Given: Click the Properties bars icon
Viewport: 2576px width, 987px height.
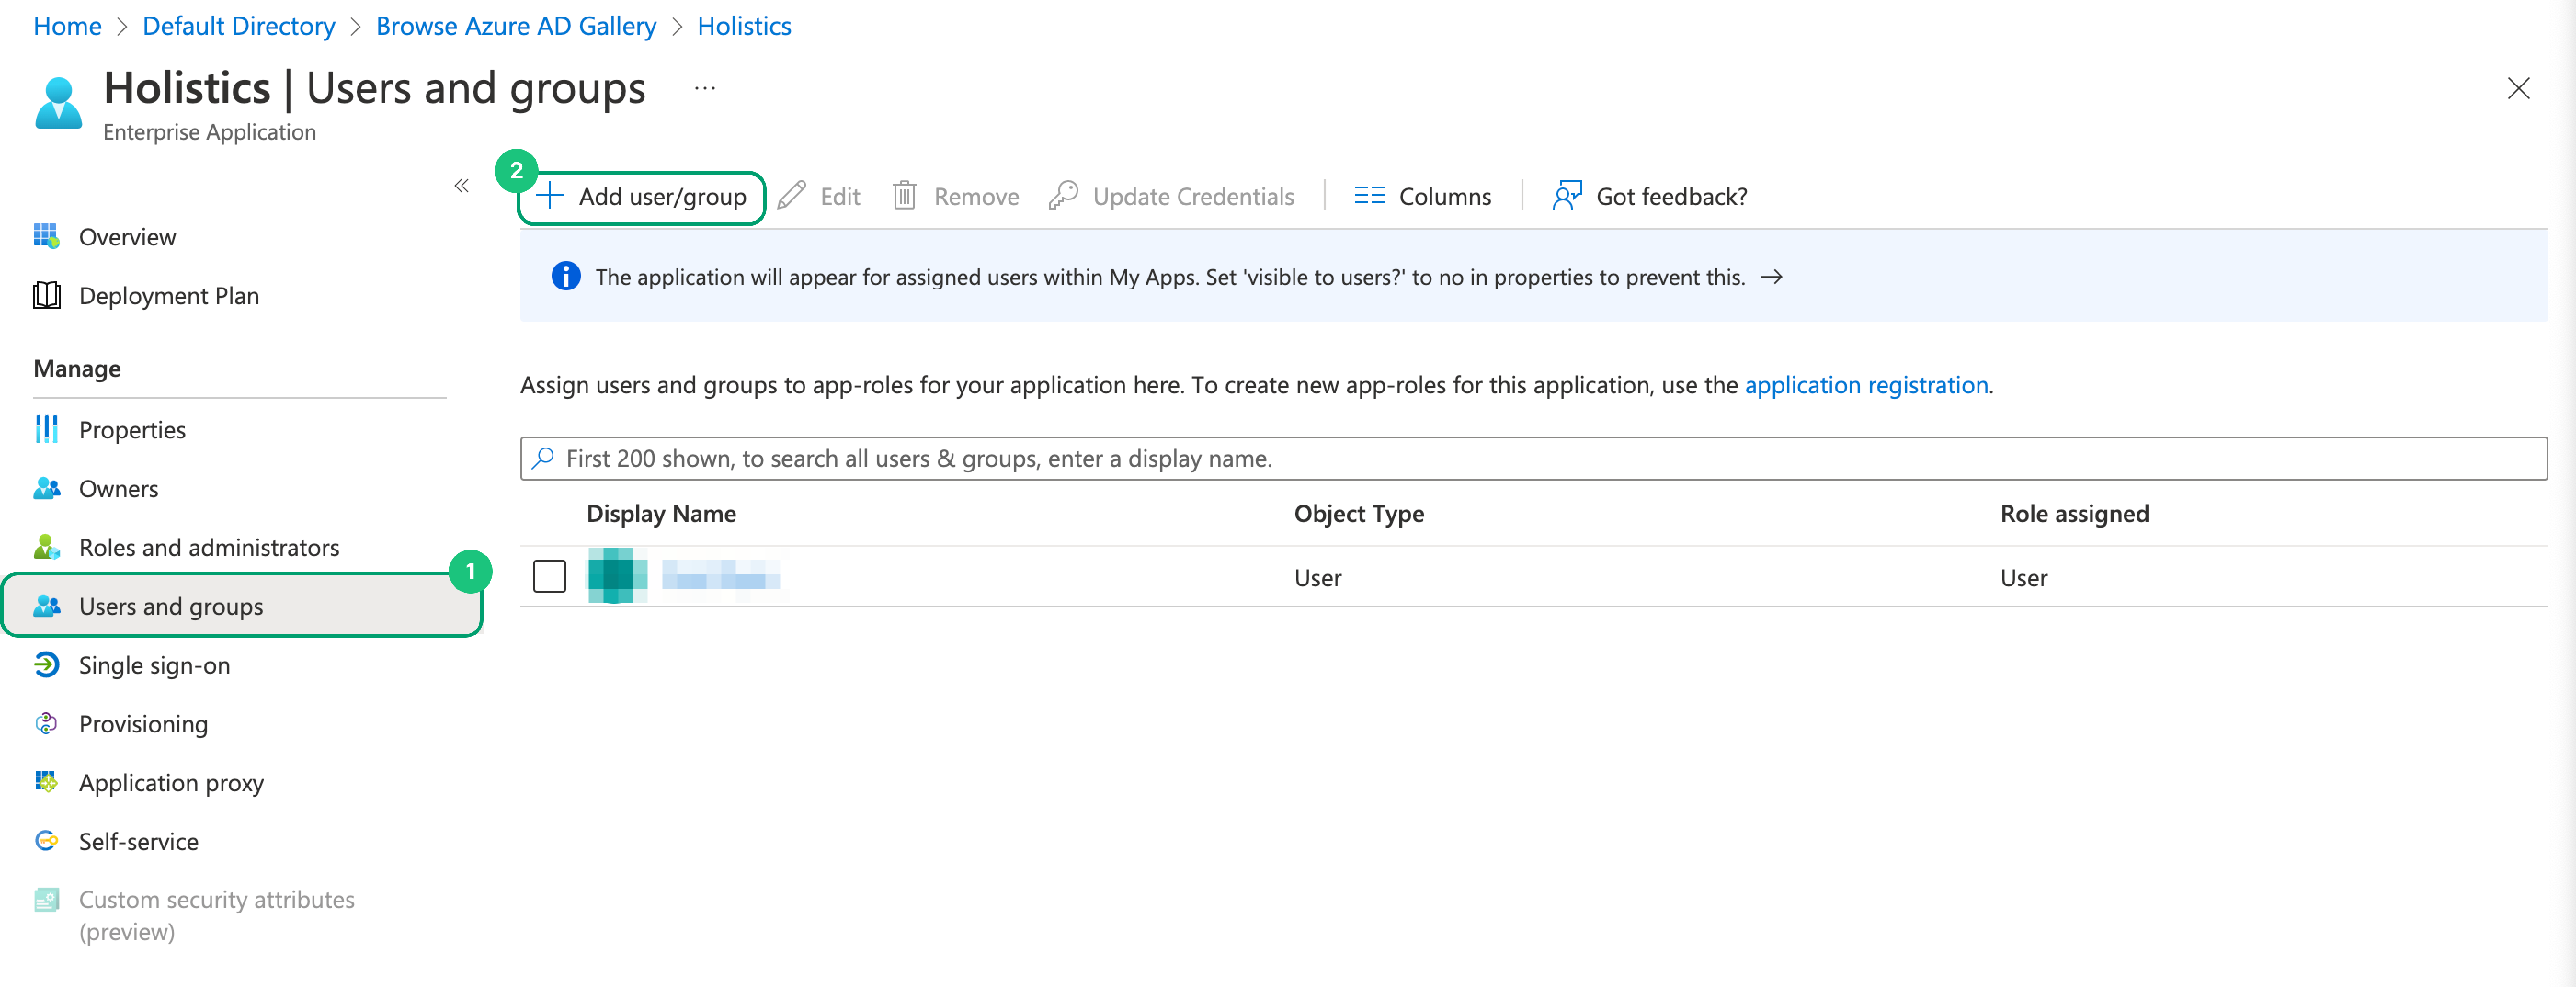Looking at the screenshot, I should click(46, 429).
